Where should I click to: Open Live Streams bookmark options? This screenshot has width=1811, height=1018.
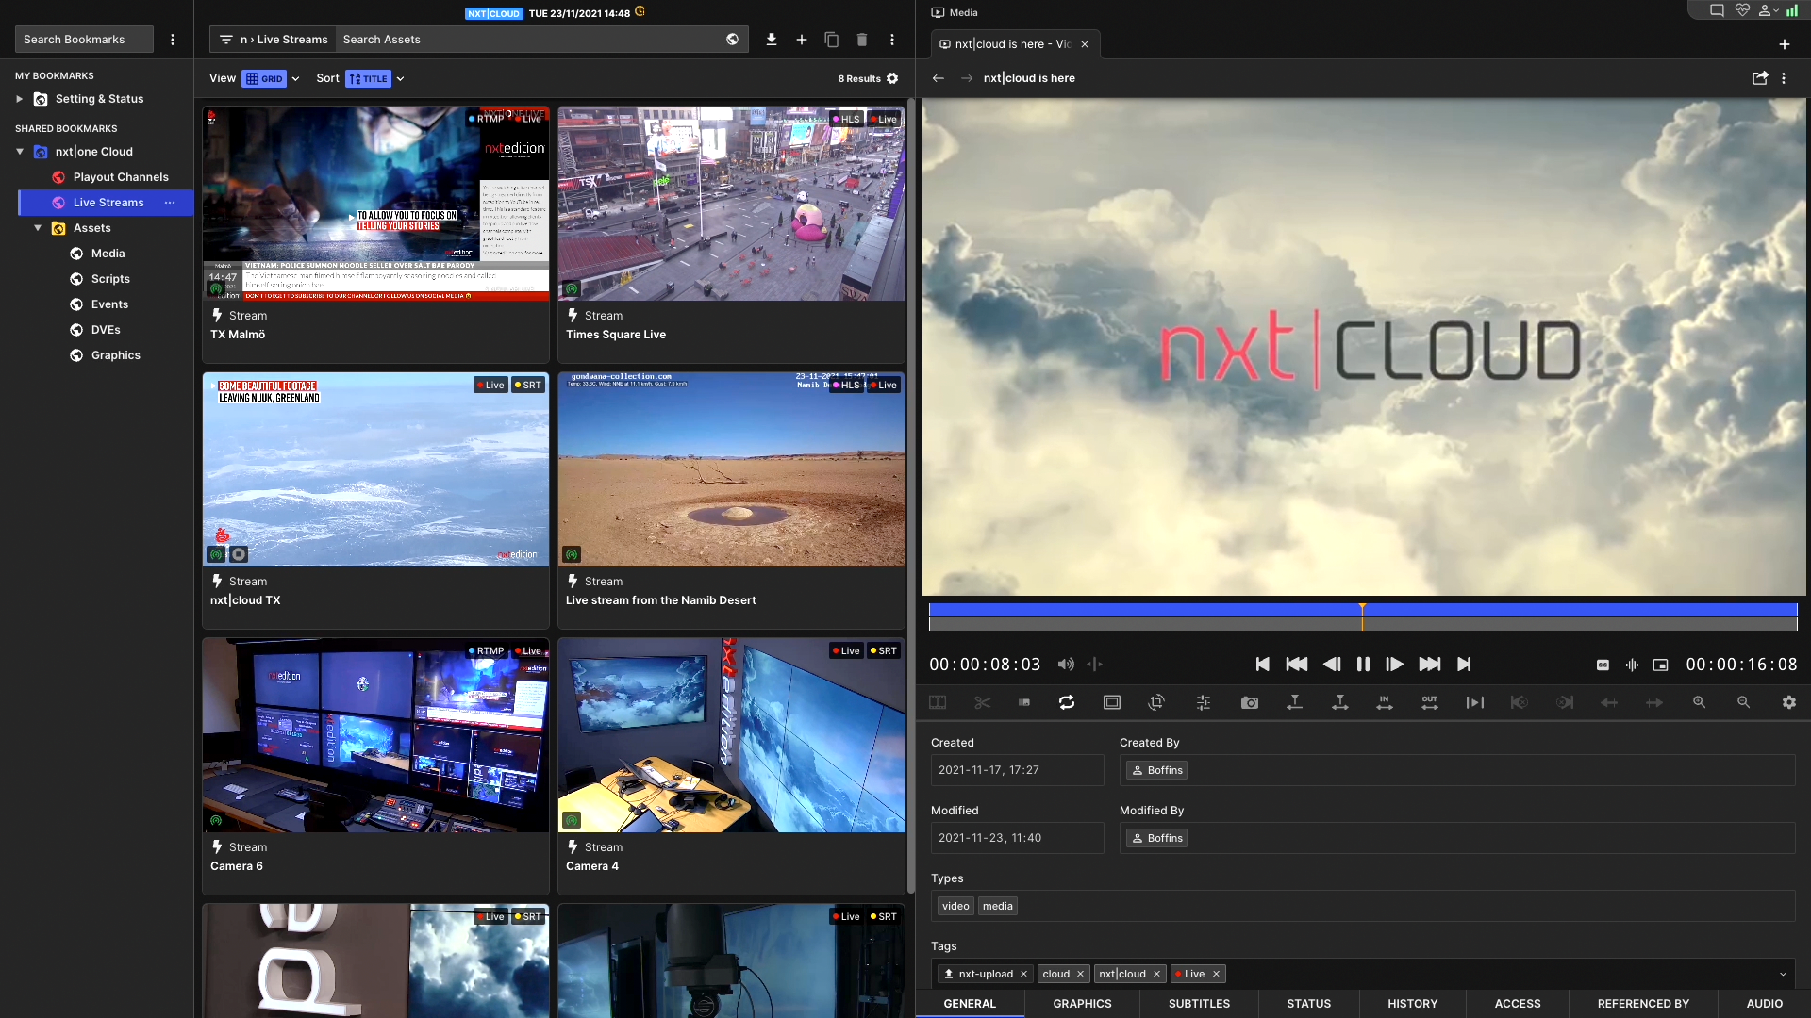(x=170, y=203)
